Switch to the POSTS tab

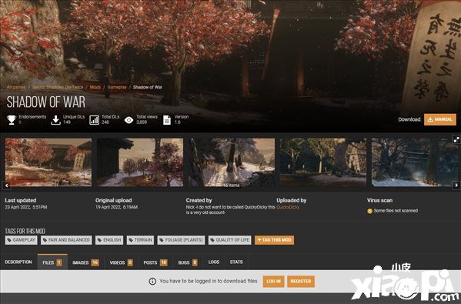point(155,262)
